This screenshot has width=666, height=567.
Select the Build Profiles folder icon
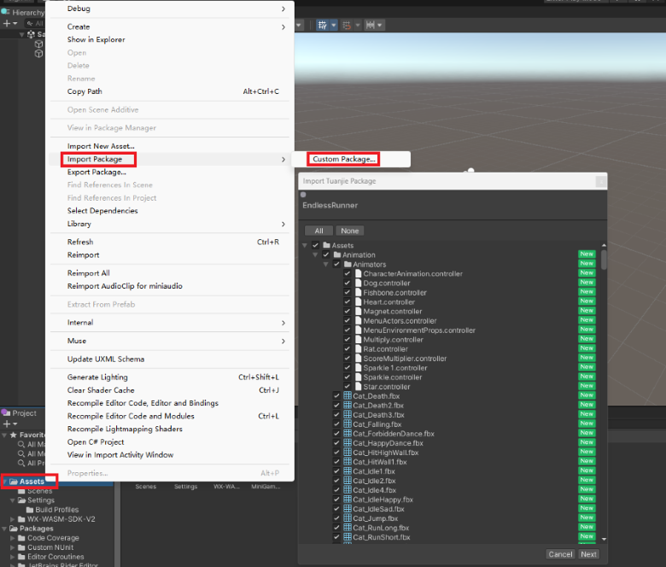coord(30,510)
